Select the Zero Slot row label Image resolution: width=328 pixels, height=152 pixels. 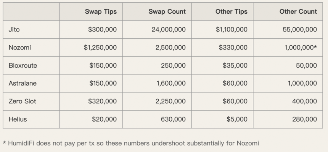pyautogui.click(x=22, y=101)
